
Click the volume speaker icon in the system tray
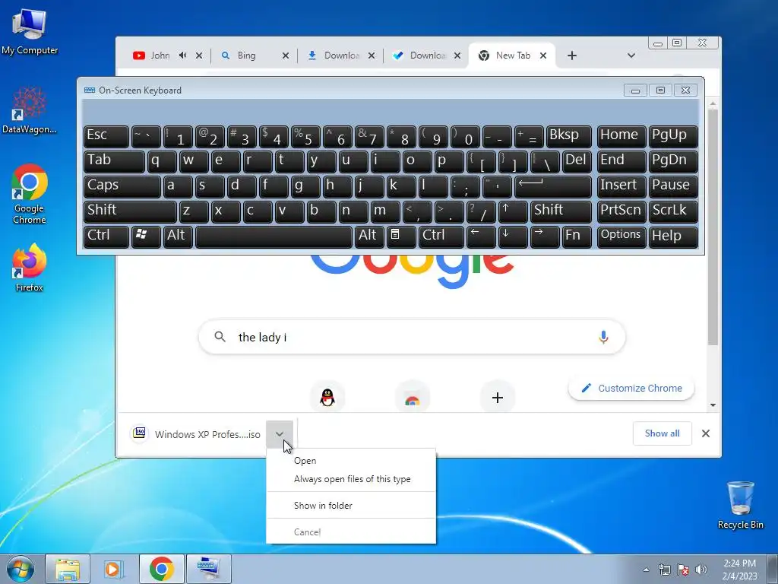coord(701,569)
